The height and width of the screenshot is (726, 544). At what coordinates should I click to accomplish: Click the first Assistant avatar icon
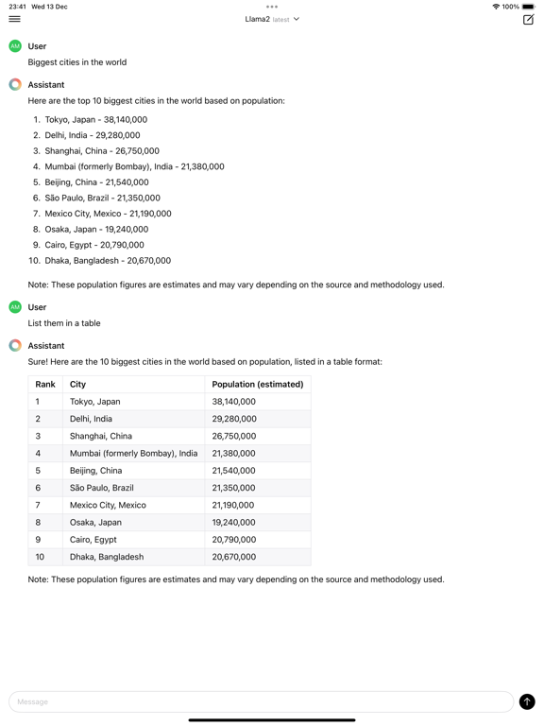pyautogui.click(x=15, y=84)
